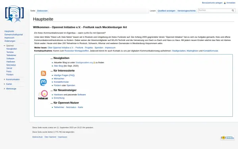The height and width of the screenshot is (149, 238).
Task: Select the Lesen tab
Action: tap(153, 11)
